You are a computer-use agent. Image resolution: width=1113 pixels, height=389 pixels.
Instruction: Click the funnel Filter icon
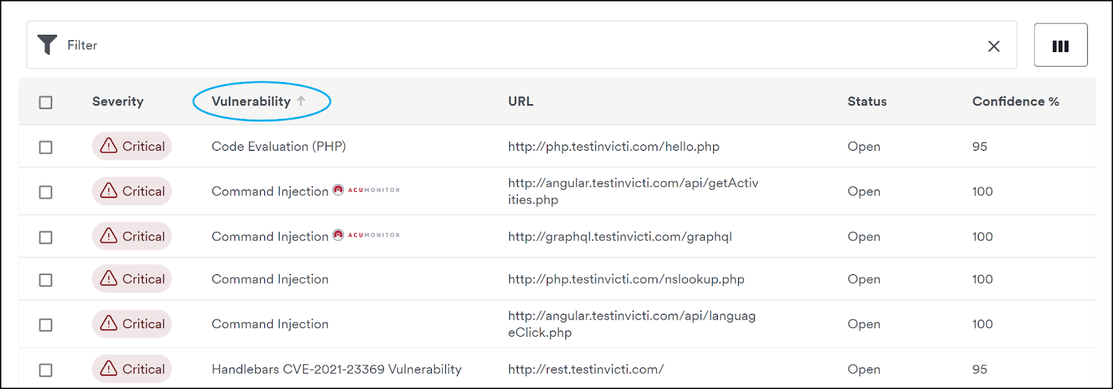47,44
